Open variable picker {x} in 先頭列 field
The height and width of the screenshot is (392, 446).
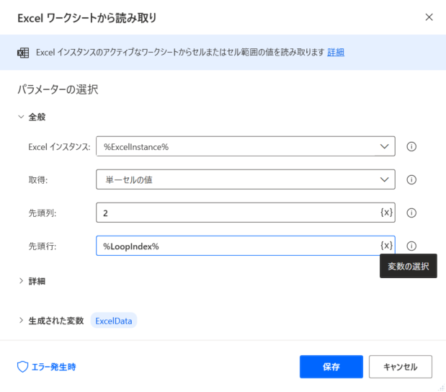tap(386, 213)
